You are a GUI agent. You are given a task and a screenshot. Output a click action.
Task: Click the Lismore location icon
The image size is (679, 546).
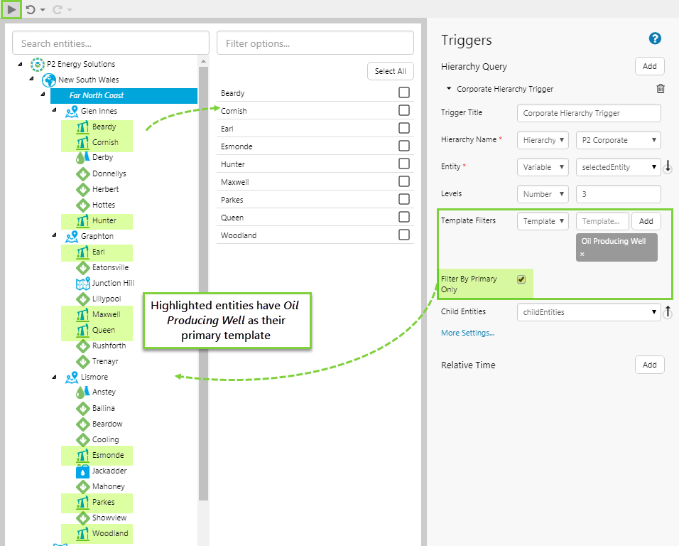[72, 378]
